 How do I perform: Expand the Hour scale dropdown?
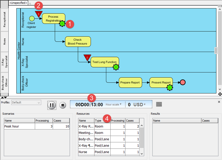(x=113, y=104)
